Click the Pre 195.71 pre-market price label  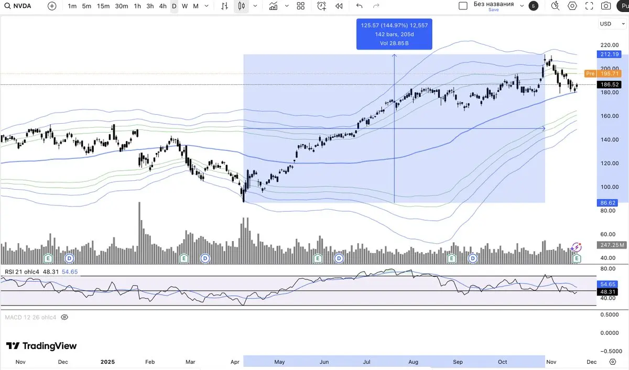pos(602,74)
